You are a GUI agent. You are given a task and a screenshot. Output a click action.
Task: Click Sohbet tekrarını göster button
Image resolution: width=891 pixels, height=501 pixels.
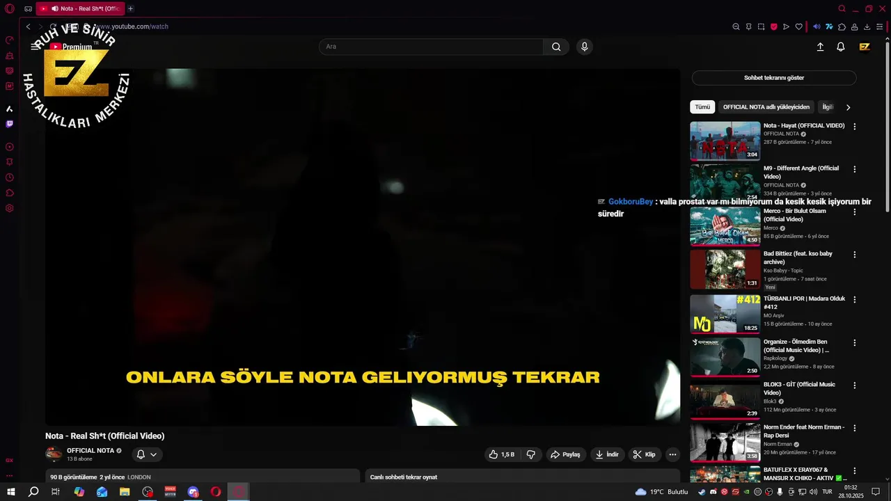point(774,78)
